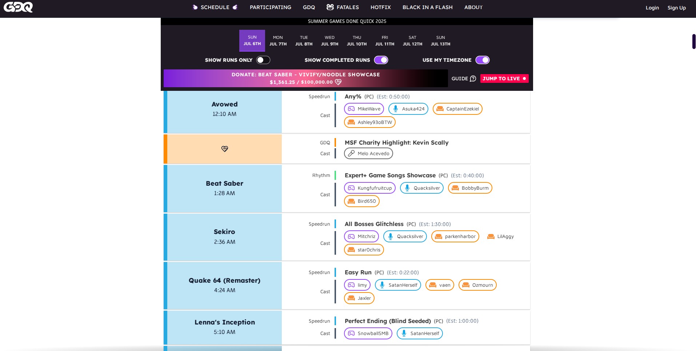Click 'Perfect Ending (Blind Seeded)' text
Viewport: 696px width, 351px height.
pos(388,321)
